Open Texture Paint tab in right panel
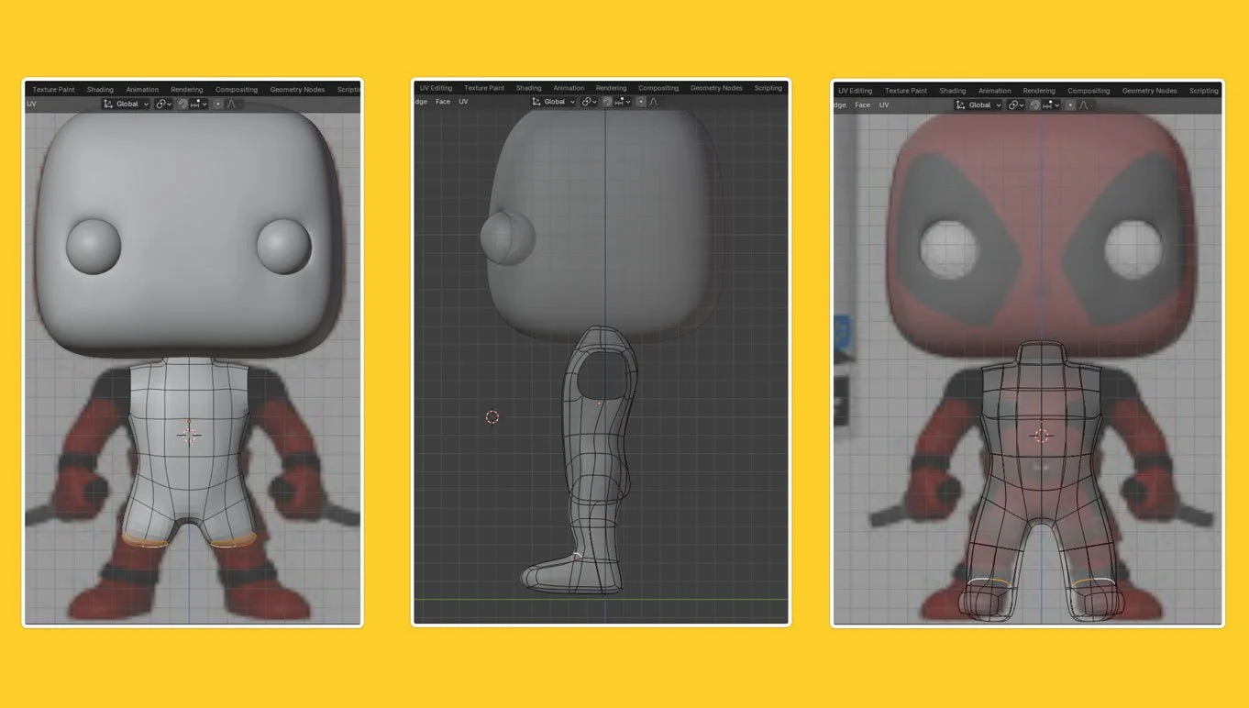The image size is (1249, 708). 906,91
